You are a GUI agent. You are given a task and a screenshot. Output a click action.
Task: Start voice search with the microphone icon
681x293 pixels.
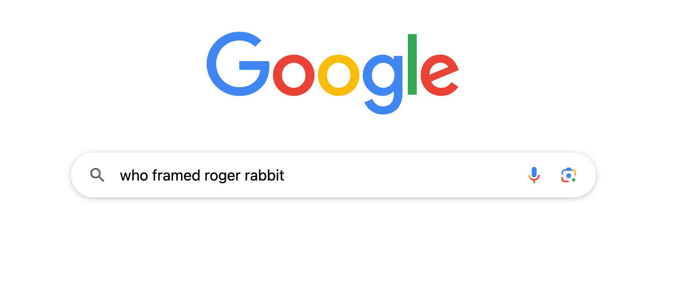pyautogui.click(x=534, y=175)
